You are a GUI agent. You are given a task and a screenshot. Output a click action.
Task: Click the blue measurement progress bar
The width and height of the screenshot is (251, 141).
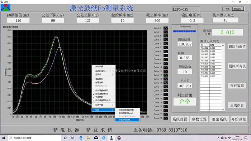coord(185,31)
